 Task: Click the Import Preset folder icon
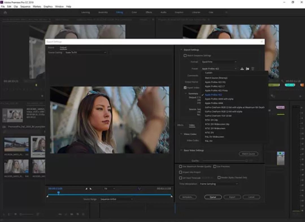tap(247, 69)
